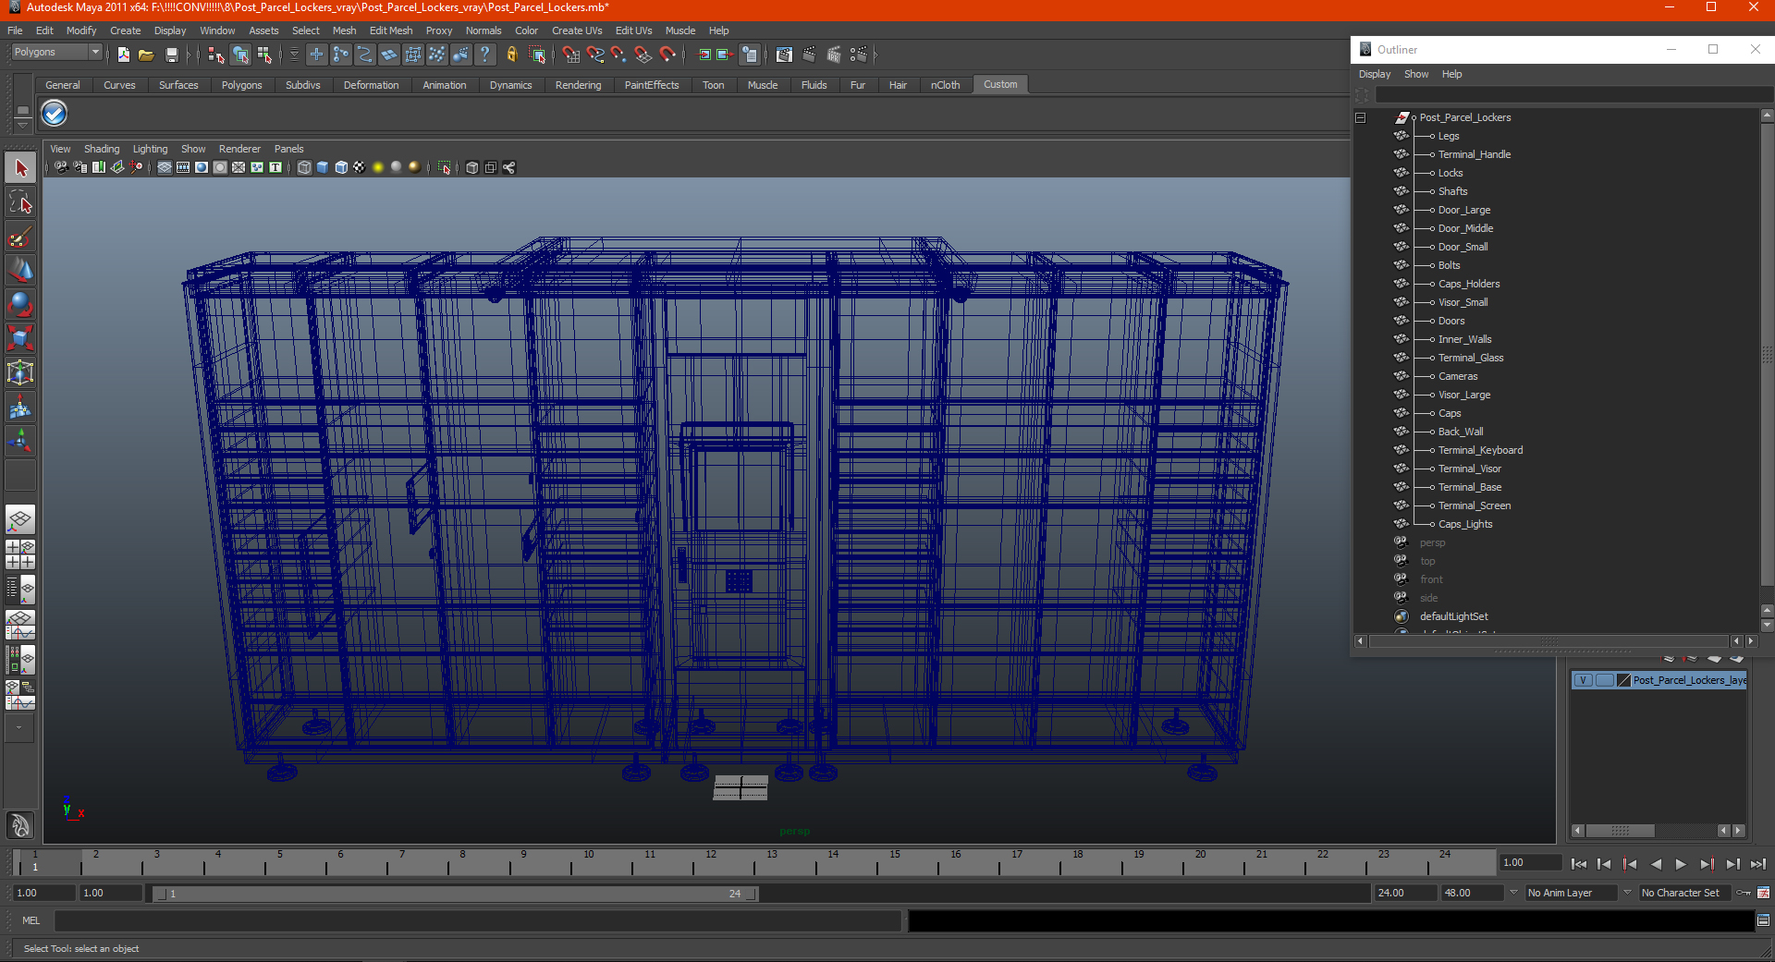Select defaultLightSet in the Outliner

click(1454, 616)
